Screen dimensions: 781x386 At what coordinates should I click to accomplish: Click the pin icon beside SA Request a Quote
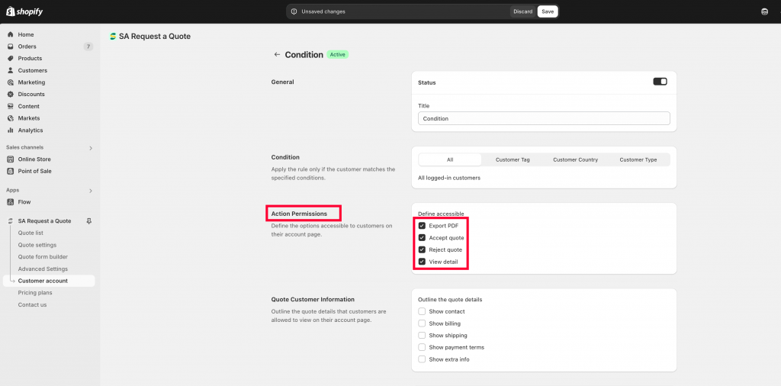(x=88, y=220)
